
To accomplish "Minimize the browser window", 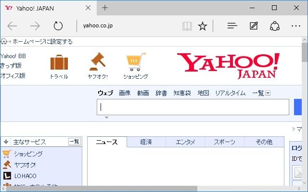I will point(252,8).
